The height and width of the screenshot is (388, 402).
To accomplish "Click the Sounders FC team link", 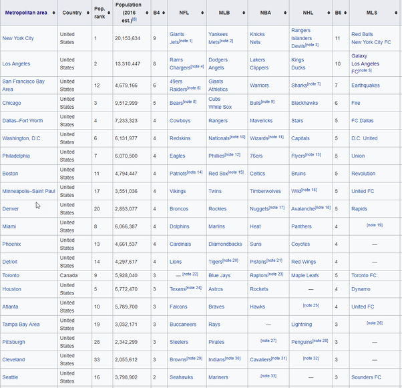I will [367, 377].
